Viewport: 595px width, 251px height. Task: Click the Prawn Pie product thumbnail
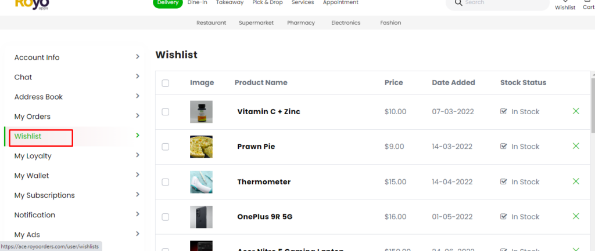click(x=201, y=147)
